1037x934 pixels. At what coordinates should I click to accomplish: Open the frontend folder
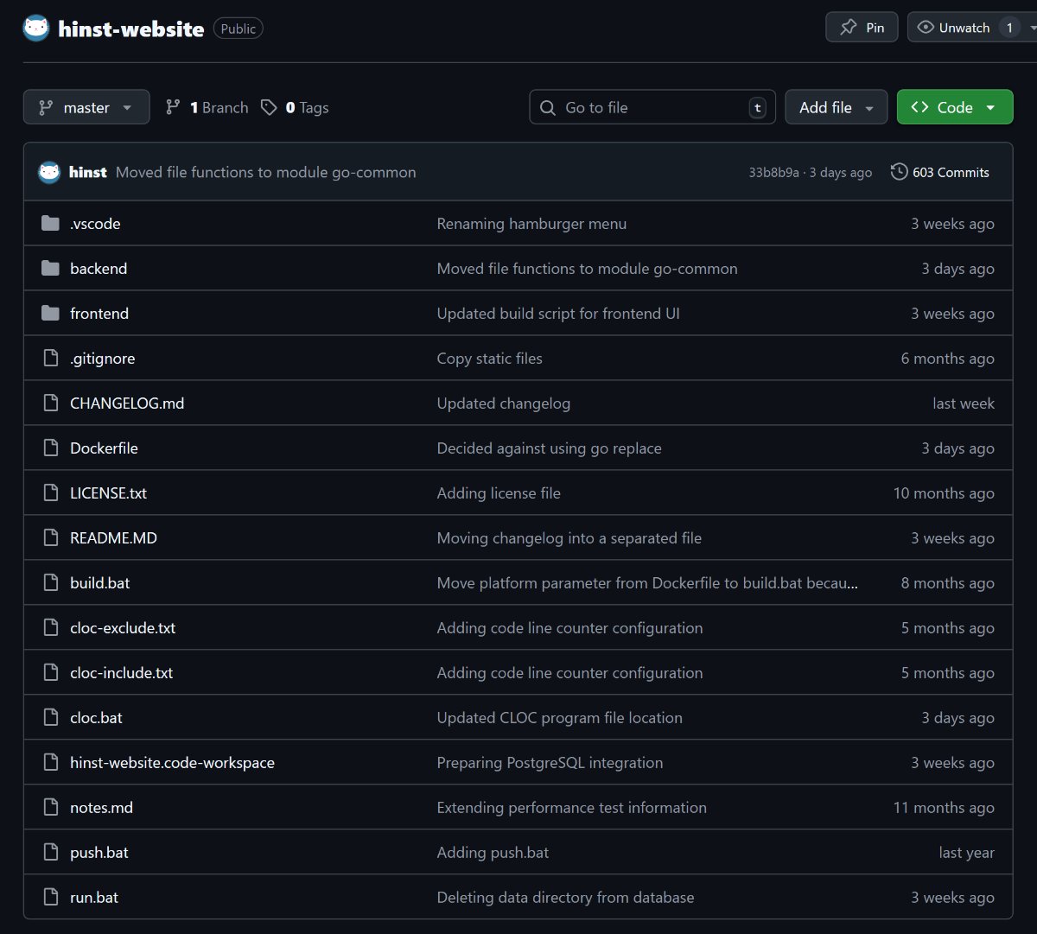click(x=99, y=314)
